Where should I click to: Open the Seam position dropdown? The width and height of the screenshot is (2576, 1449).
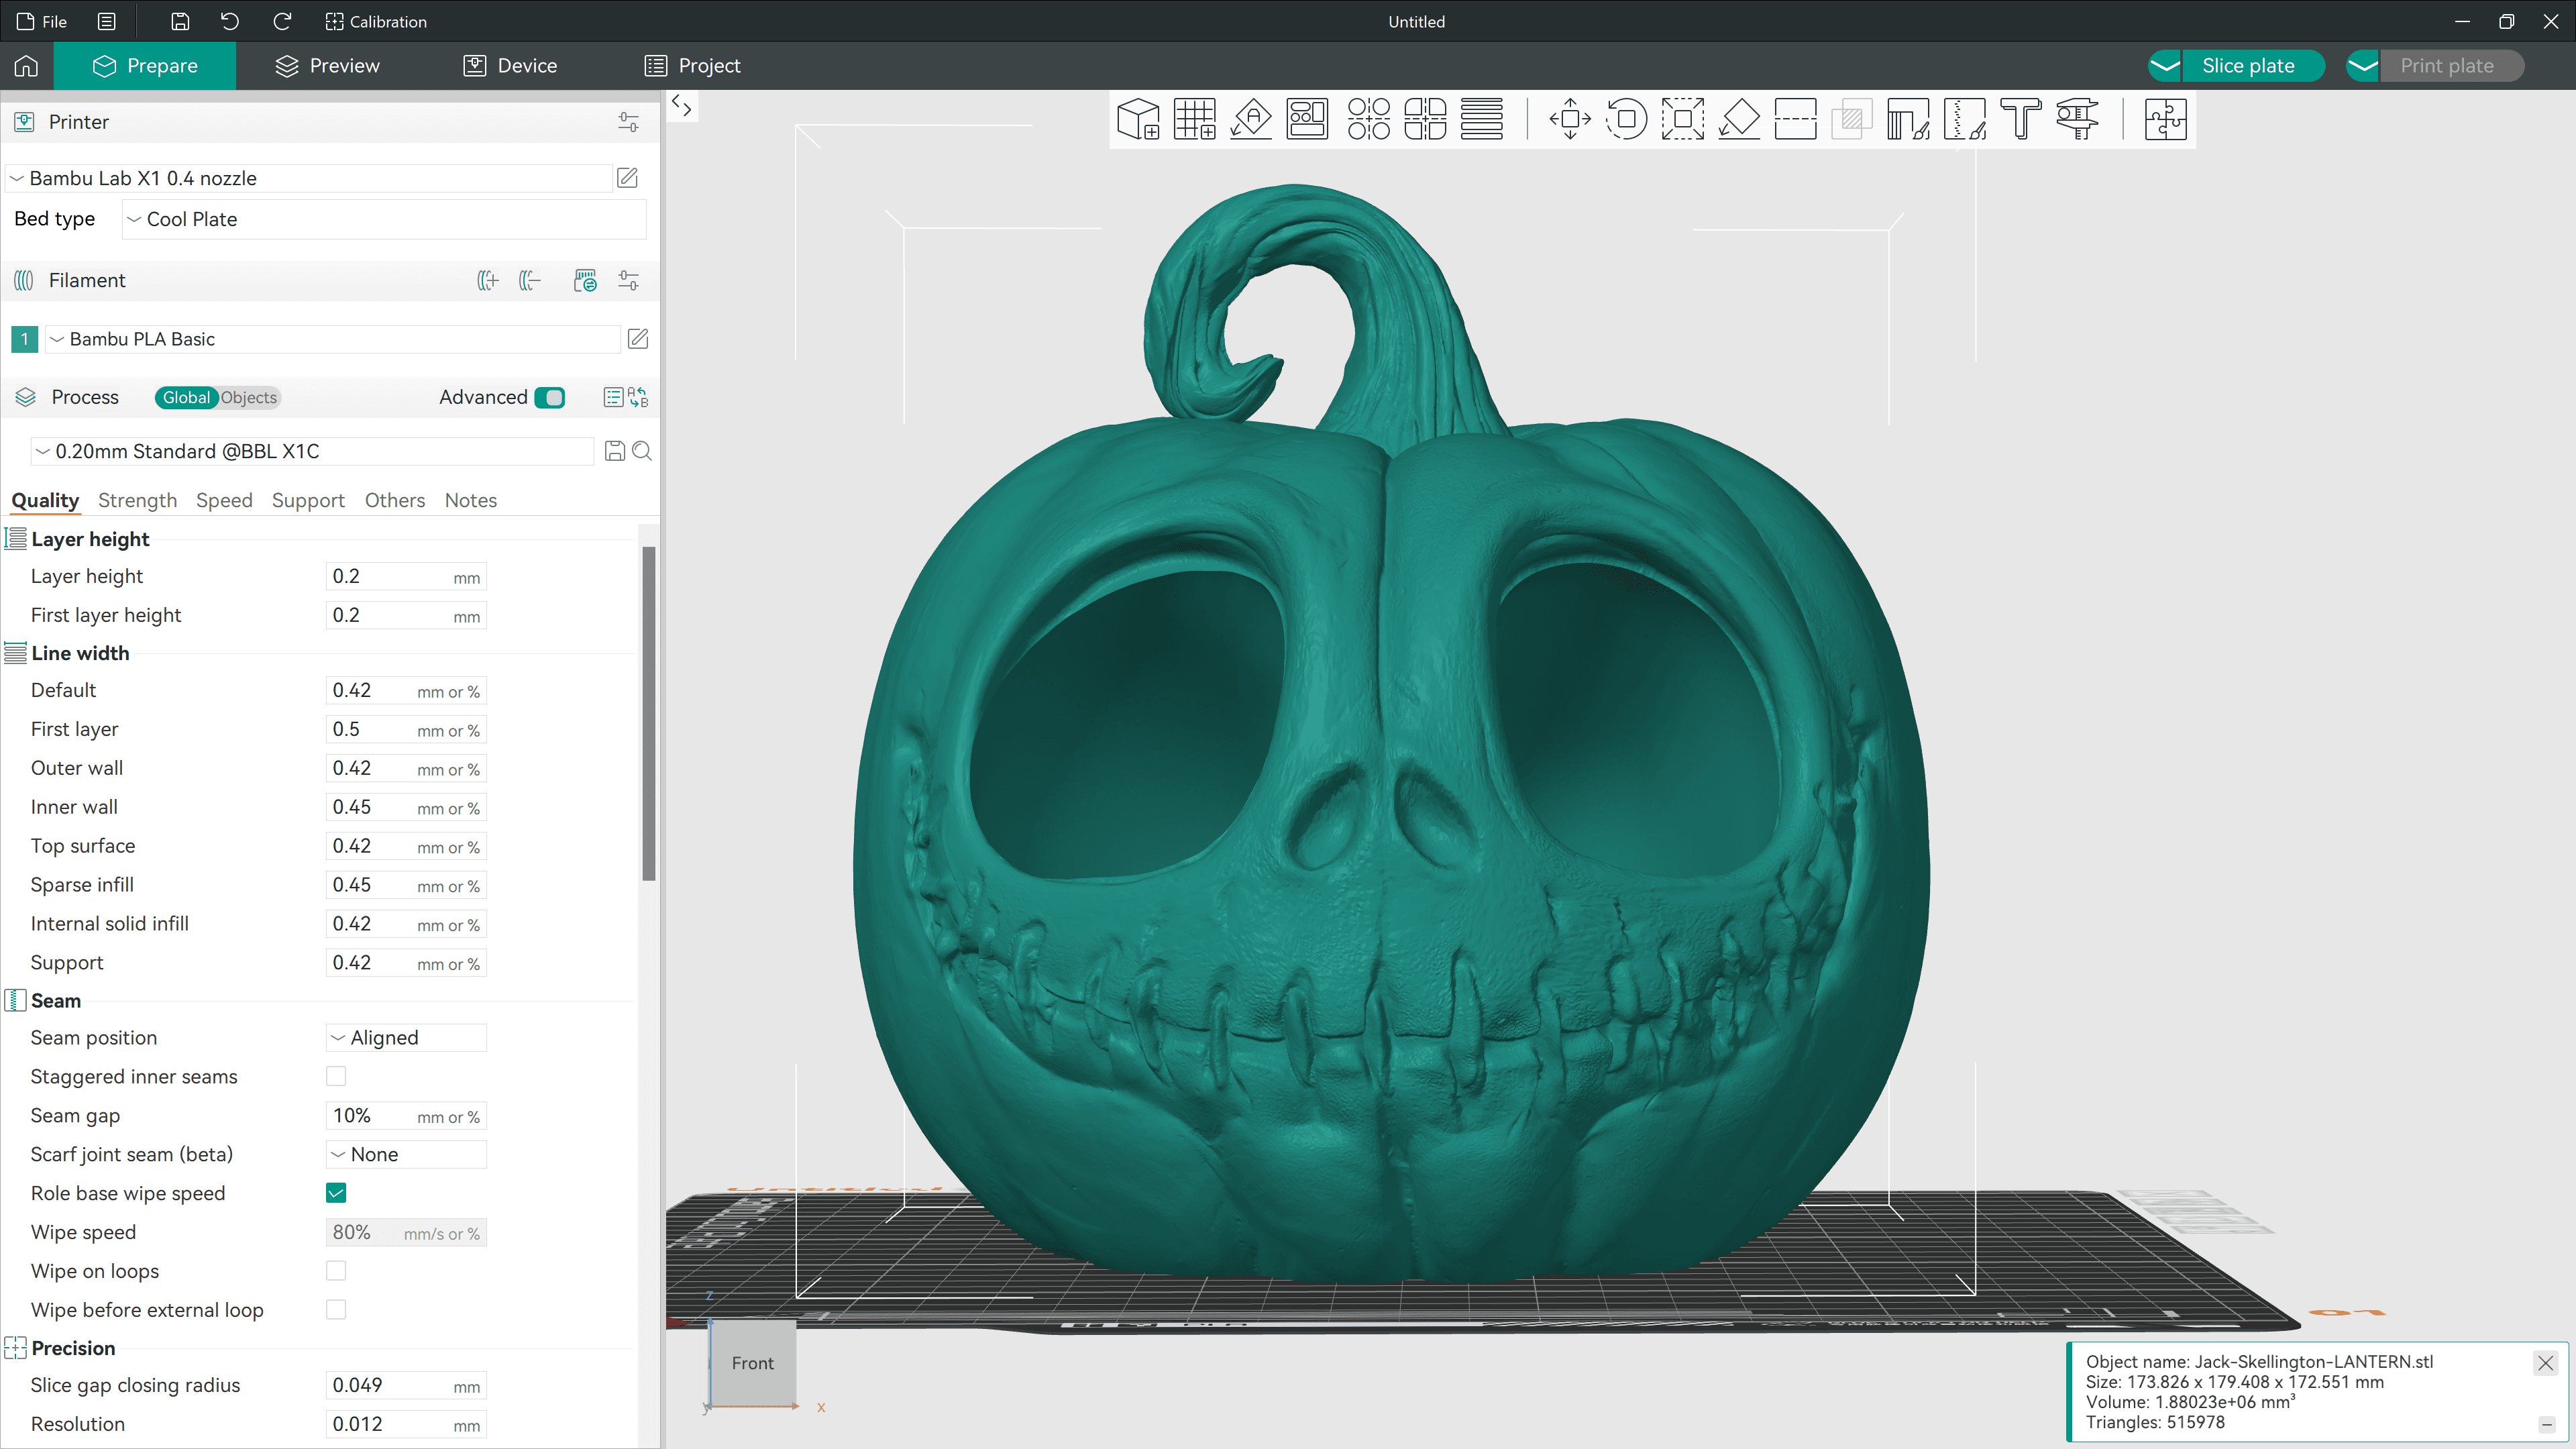pos(406,1038)
